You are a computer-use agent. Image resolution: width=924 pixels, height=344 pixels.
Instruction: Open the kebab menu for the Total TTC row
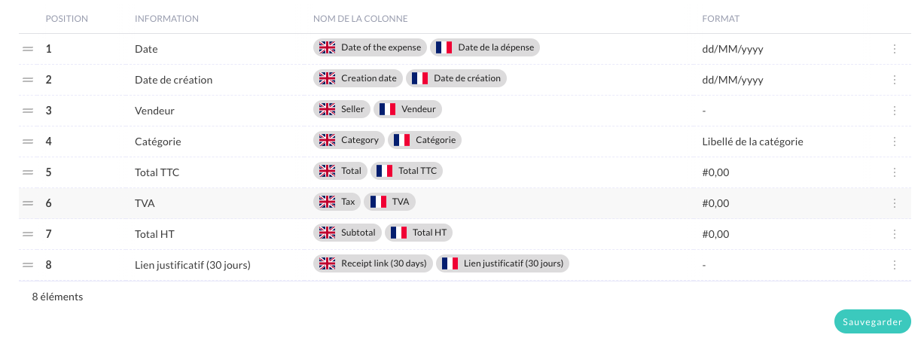[x=895, y=172]
